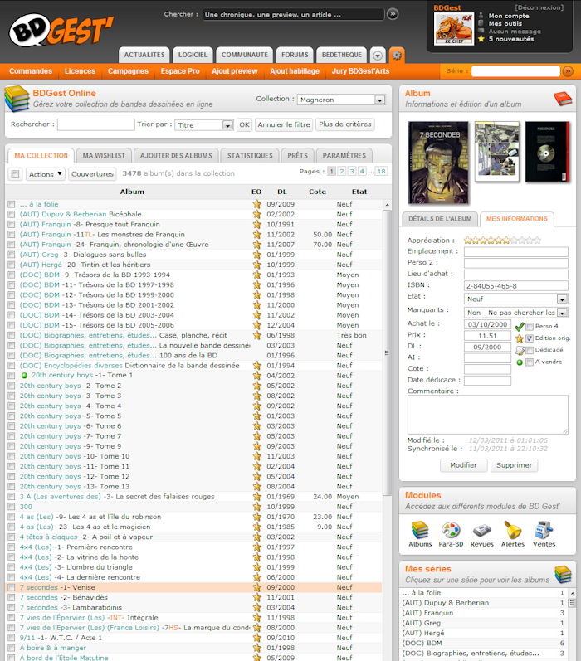Screen dimensions: 581x661
Task: Click the OK filter button
Action: 244,124
